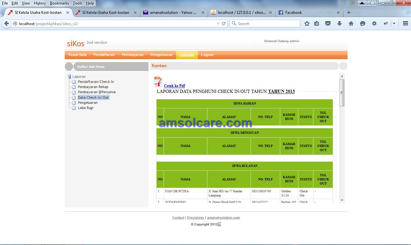Open the Disclaimer footer link
The image size is (411, 245).
click(x=196, y=218)
